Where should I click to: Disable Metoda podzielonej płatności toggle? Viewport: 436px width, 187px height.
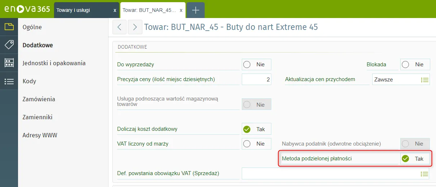pyautogui.click(x=415, y=159)
